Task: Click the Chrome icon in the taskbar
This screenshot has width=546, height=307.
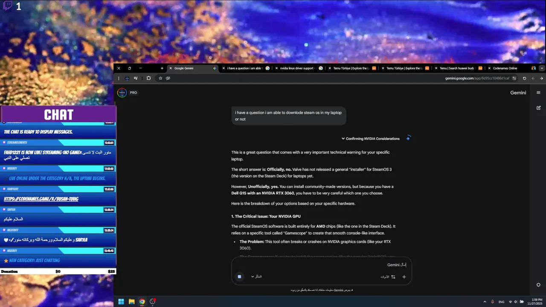Action: coord(142,301)
